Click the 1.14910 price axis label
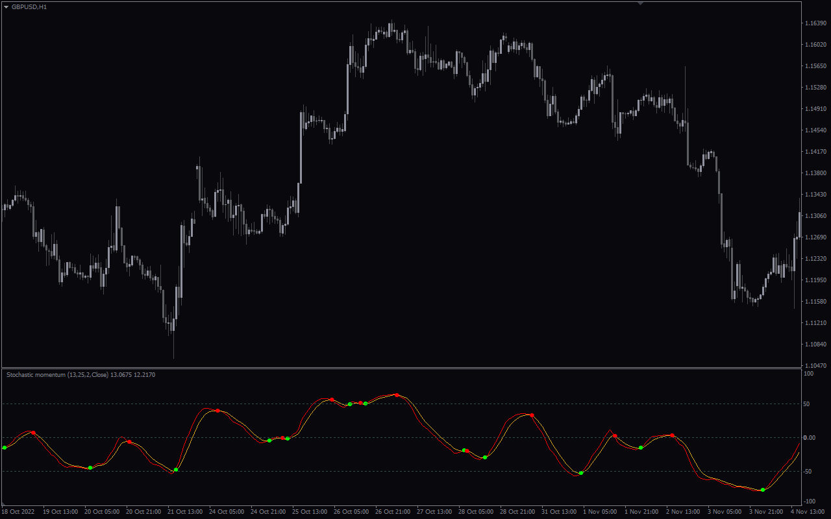Screen dimensions: 831x519 [815, 109]
